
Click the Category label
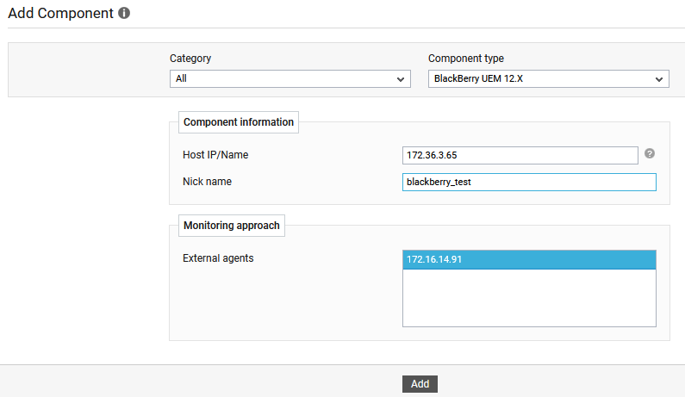pos(190,58)
